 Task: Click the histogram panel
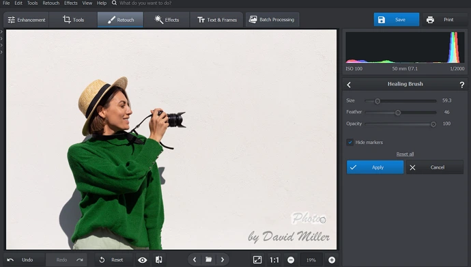click(x=405, y=47)
